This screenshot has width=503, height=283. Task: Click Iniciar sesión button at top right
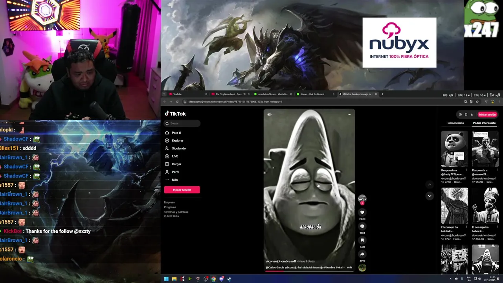pos(487,114)
